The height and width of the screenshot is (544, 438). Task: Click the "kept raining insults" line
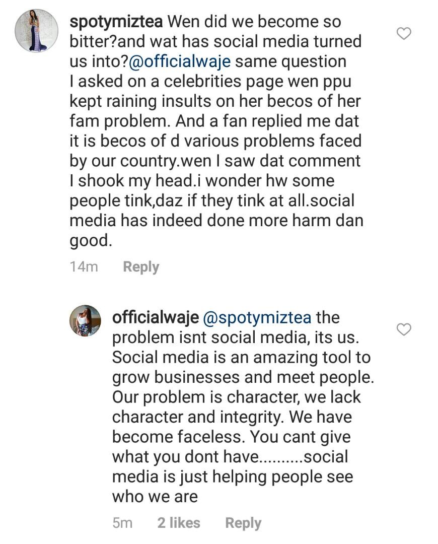[215, 101]
